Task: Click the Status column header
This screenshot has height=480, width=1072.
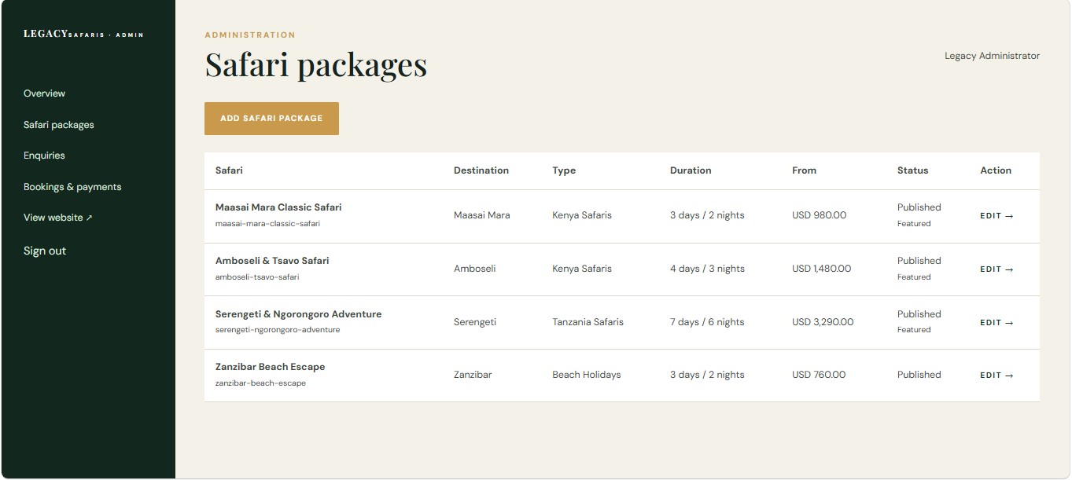Action: (x=912, y=170)
